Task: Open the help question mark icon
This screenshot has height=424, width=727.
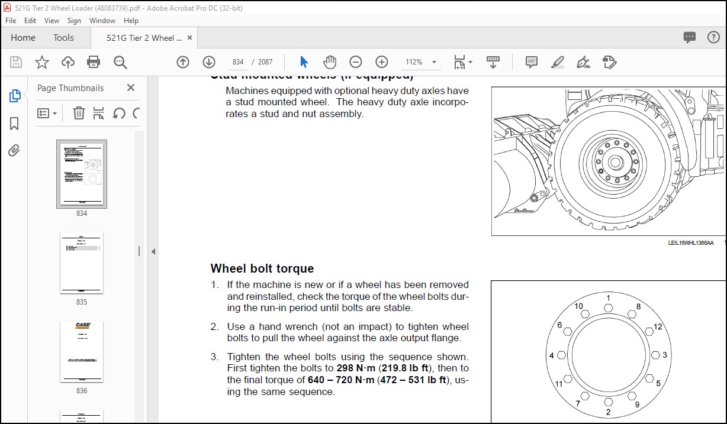Action: tap(714, 37)
